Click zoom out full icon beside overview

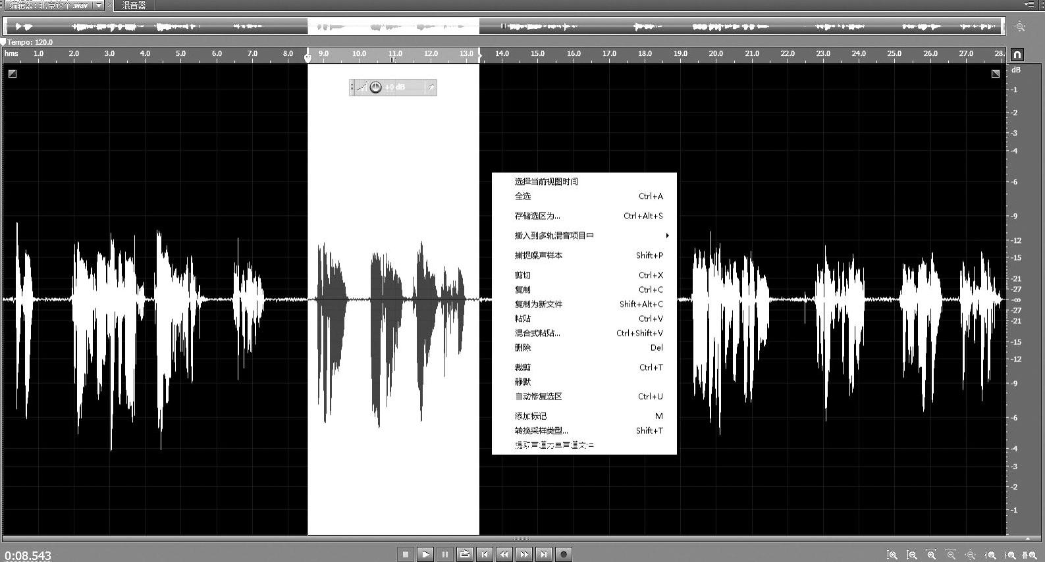(1020, 26)
